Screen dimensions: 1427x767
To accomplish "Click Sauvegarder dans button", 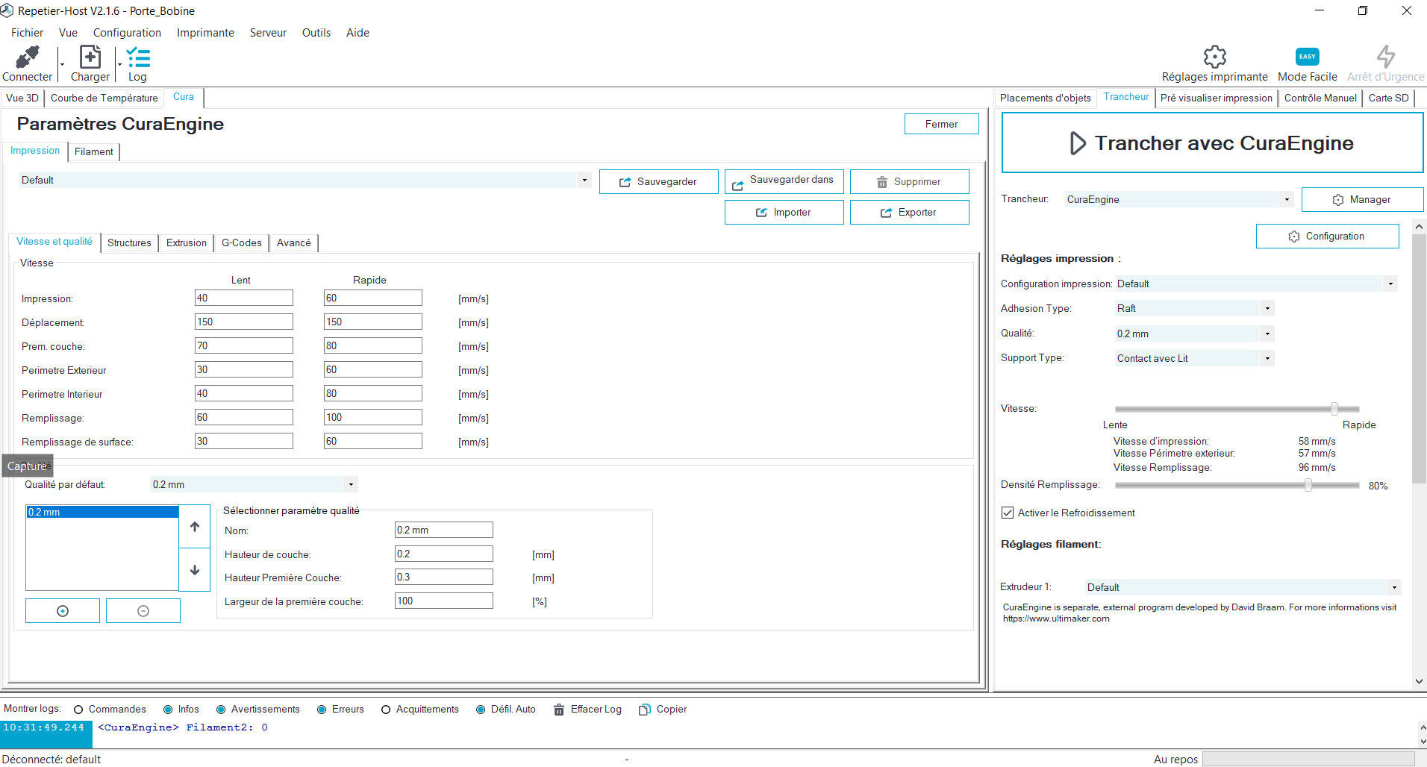I will point(784,181).
